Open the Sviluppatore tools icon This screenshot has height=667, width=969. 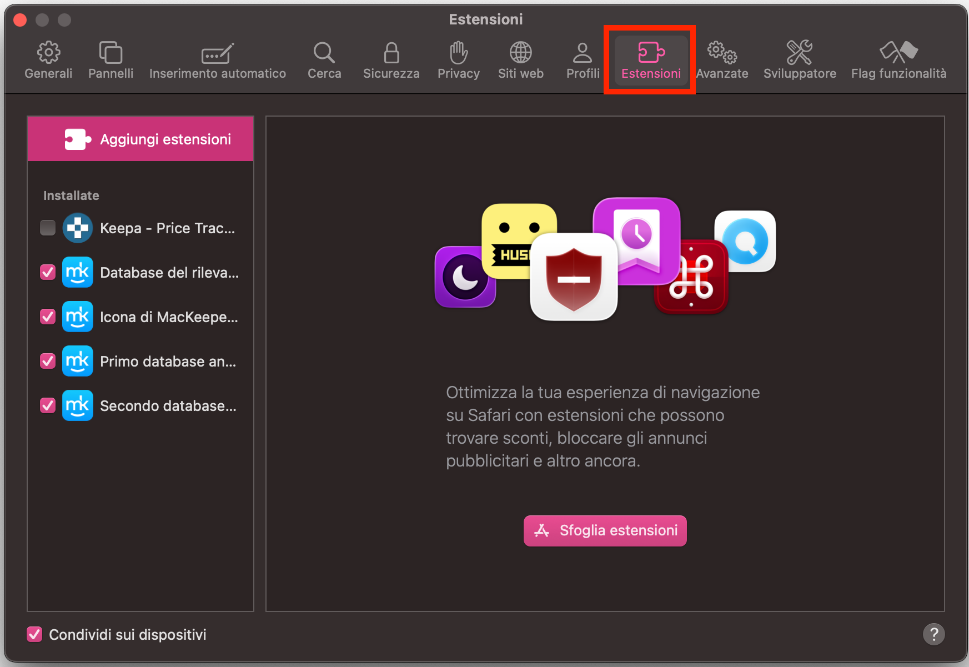(x=800, y=53)
